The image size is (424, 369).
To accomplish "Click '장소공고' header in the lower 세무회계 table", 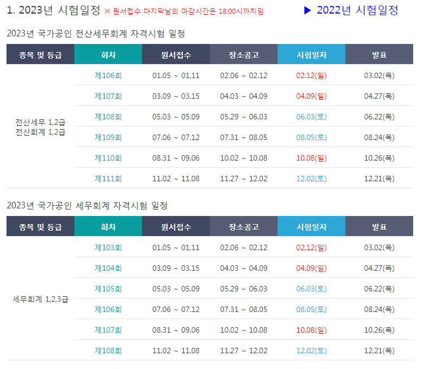I will (x=243, y=227).
